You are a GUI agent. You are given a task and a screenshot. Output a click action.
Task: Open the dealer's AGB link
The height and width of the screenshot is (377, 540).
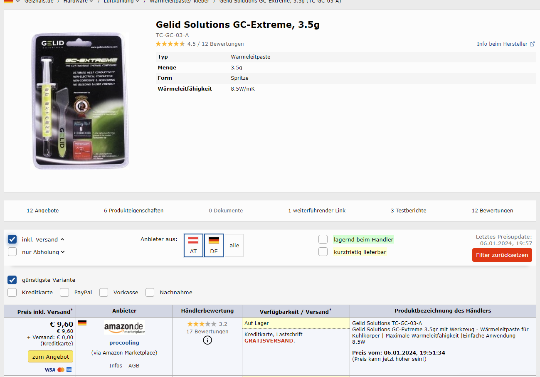click(134, 366)
